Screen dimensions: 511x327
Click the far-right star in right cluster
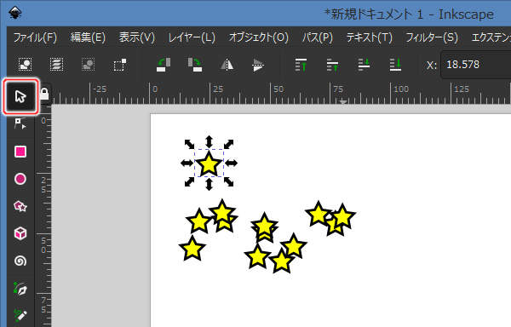pyautogui.click(x=342, y=216)
